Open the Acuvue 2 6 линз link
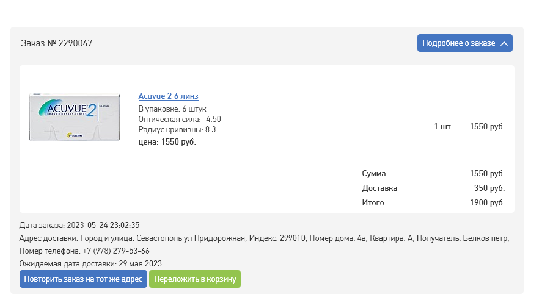The height and width of the screenshot is (300, 550). point(168,96)
